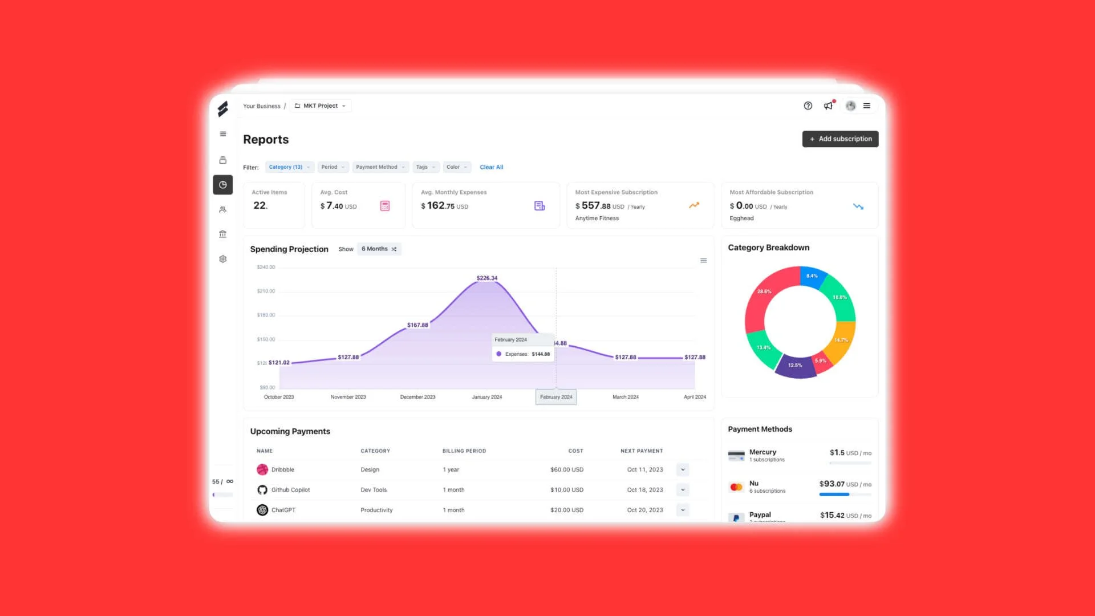Select the February 2024 chart axis marker
This screenshot has height=616, width=1095.
(x=556, y=397)
